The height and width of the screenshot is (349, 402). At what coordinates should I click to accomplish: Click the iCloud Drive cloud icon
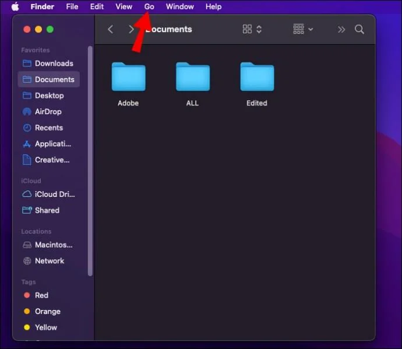click(x=27, y=194)
